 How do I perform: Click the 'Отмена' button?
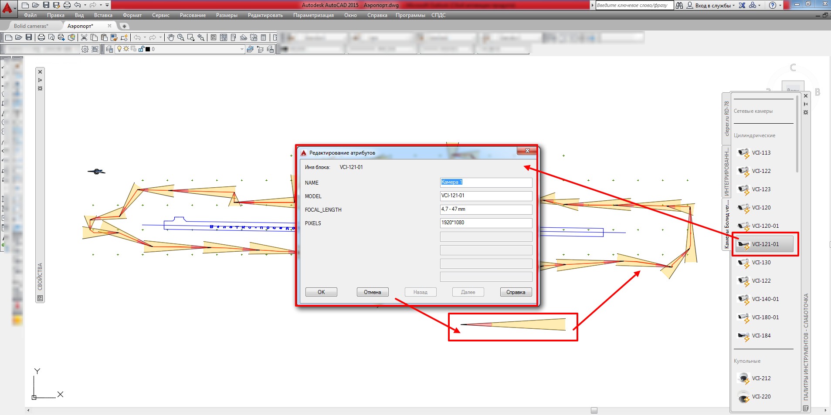372,292
